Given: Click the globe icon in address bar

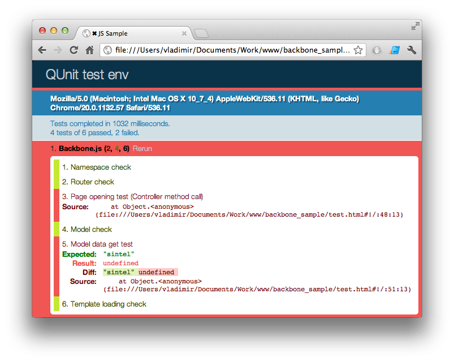Looking at the screenshot, I should pos(108,50).
